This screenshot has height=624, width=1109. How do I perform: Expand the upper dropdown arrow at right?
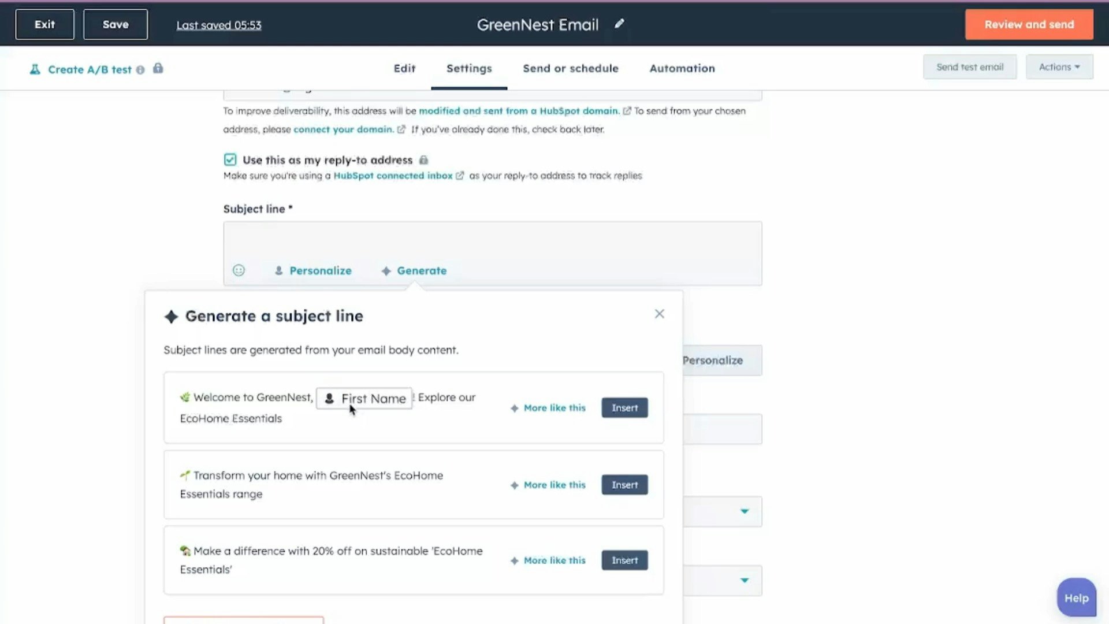pos(745,511)
